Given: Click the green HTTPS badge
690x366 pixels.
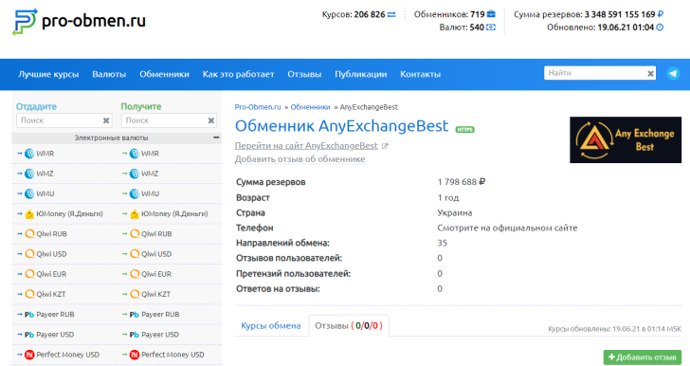Looking at the screenshot, I should pyautogui.click(x=464, y=130).
